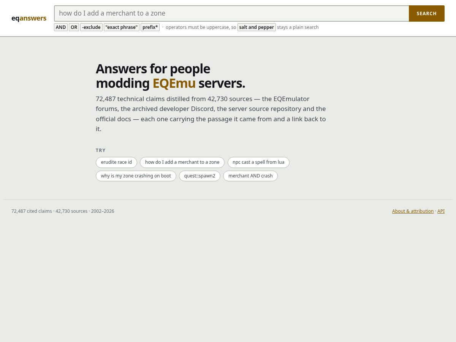Insert the -exclude operator chip
The height and width of the screenshot is (342, 456).
[x=91, y=27]
